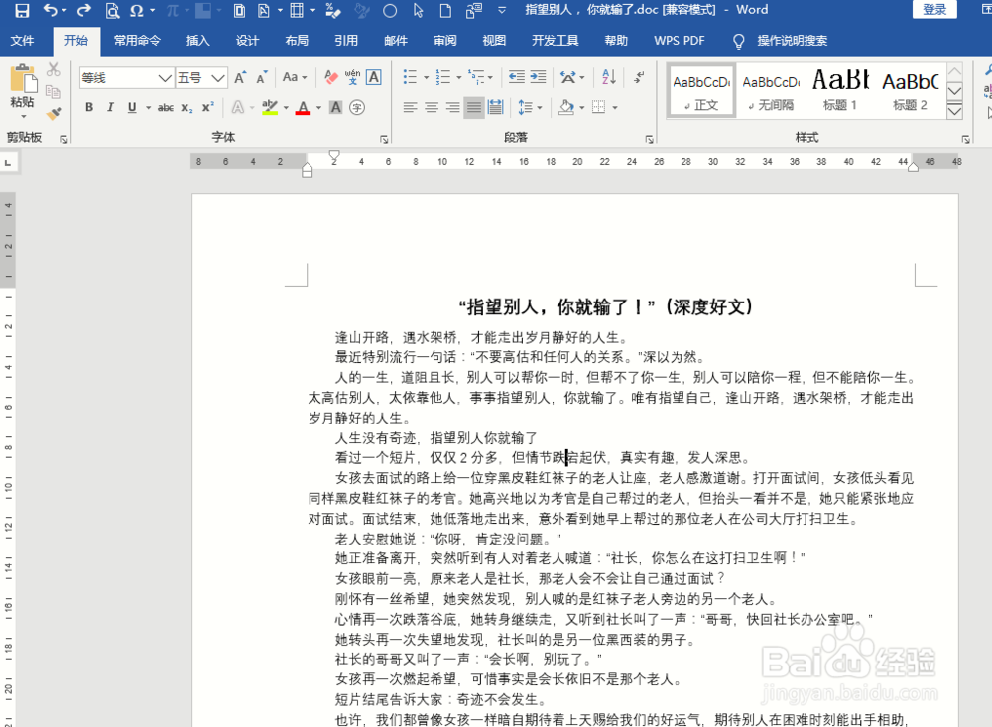Switch to the 插入 ribbon tab
The width and height of the screenshot is (992, 727).
pos(196,41)
